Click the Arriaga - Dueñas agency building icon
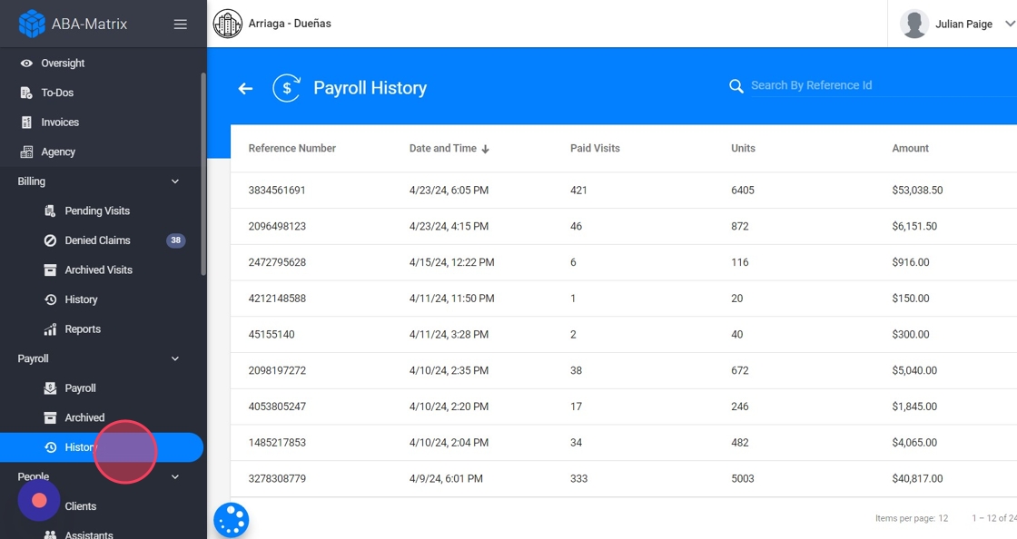 [x=228, y=24]
